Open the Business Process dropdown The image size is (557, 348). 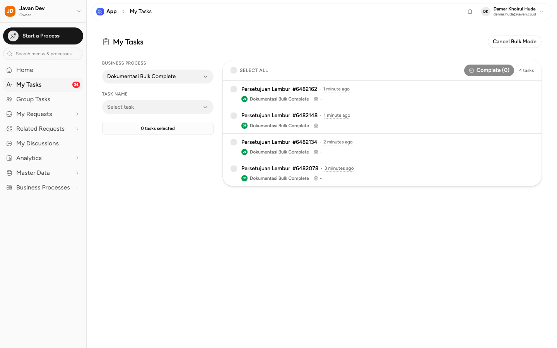pyautogui.click(x=158, y=77)
